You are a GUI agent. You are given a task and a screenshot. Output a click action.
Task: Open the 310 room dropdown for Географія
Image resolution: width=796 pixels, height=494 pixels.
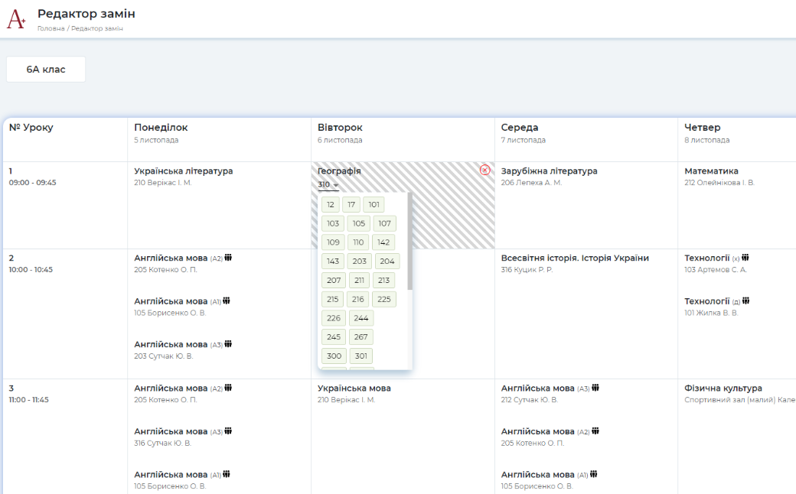[x=328, y=184]
